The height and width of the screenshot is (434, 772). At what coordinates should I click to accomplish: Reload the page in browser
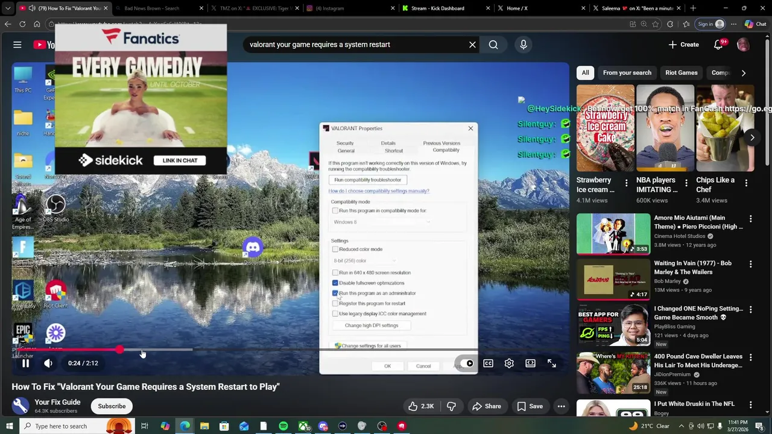click(22, 24)
